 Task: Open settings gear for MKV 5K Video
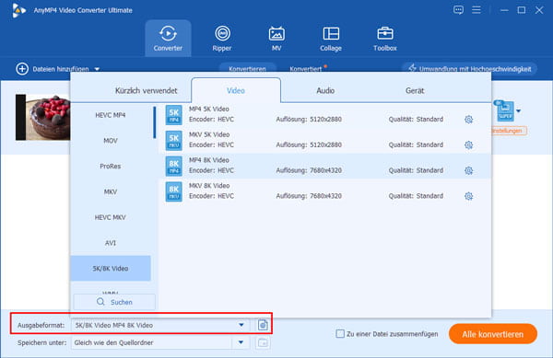click(x=468, y=145)
